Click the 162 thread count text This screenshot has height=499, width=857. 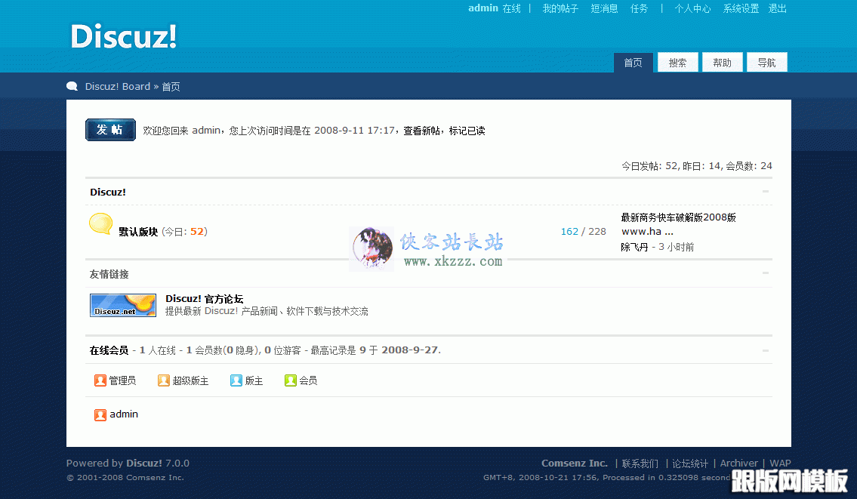tap(569, 231)
